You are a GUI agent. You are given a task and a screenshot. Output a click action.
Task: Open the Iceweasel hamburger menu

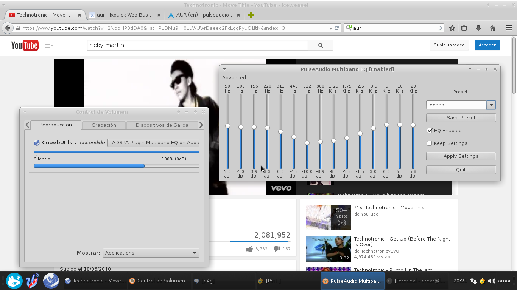(x=509, y=28)
